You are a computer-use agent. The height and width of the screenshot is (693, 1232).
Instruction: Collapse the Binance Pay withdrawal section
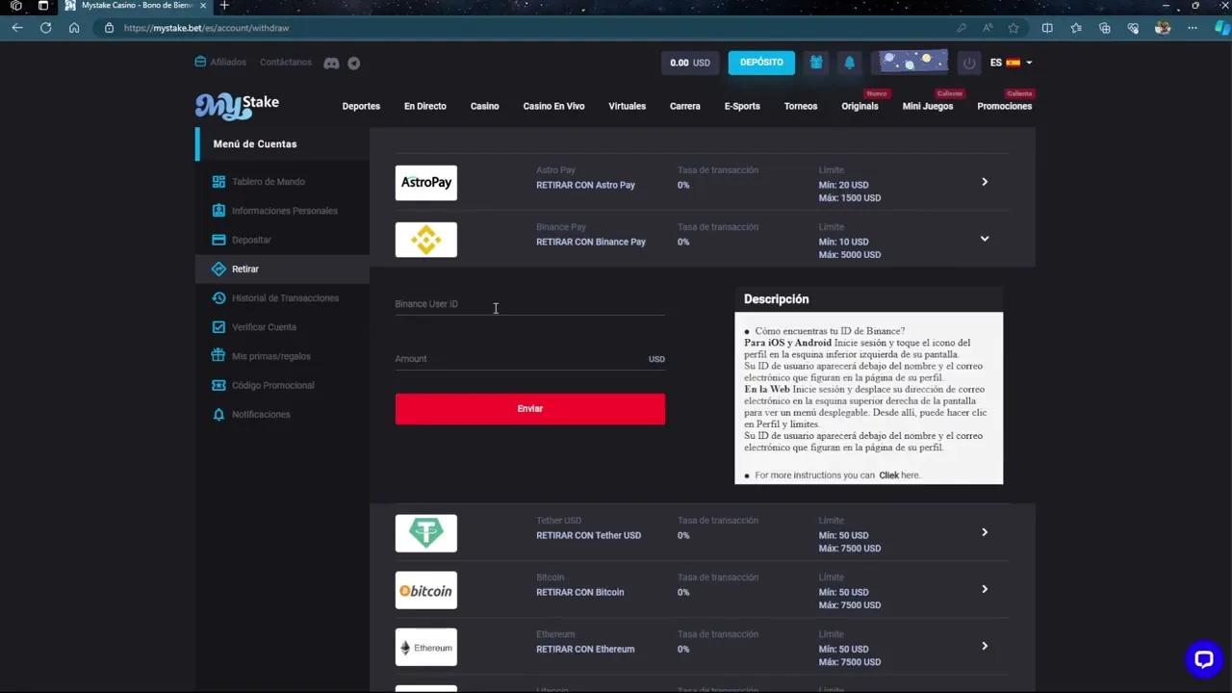click(x=984, y=239)
